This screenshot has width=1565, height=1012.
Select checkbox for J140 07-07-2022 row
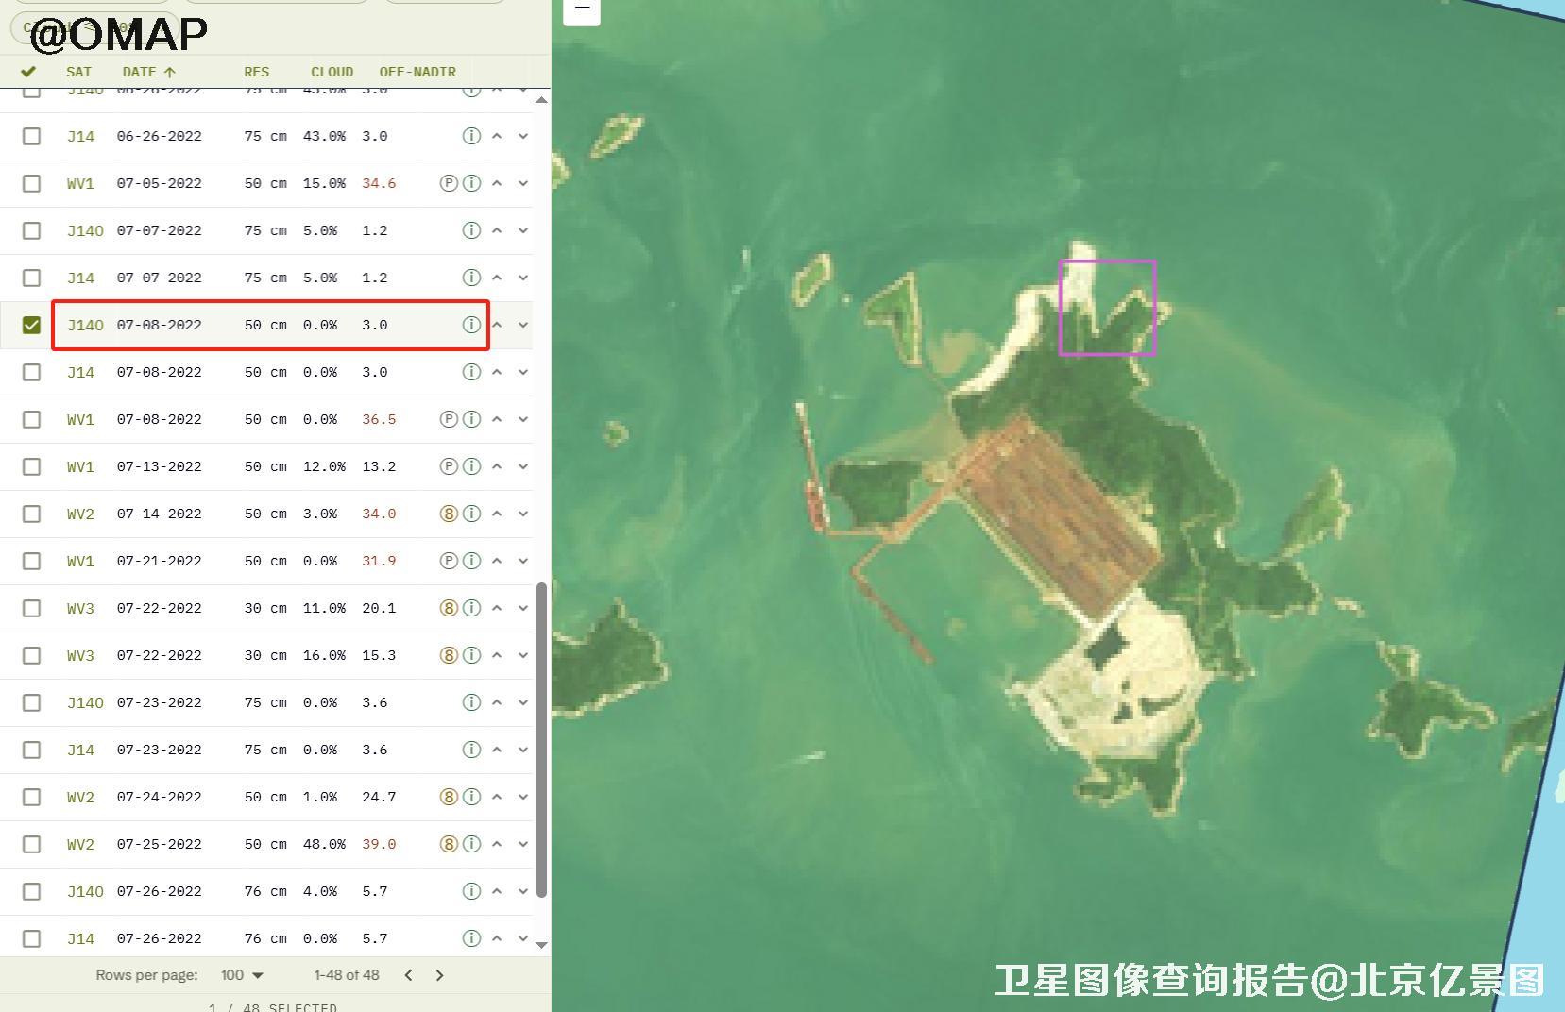tap(31, 230)
